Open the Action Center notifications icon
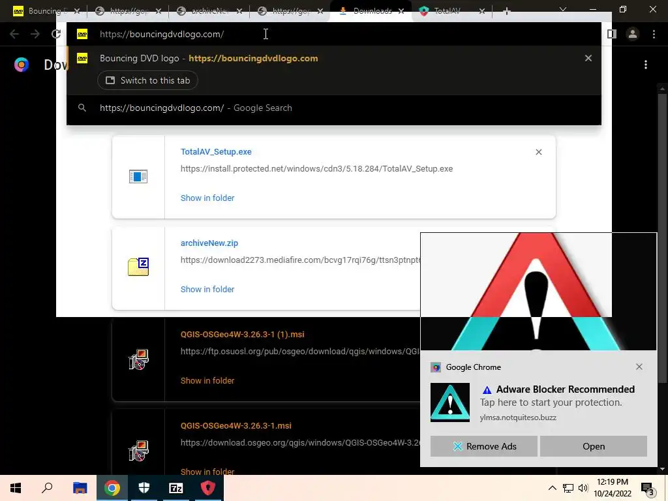Image resolution: width=668 pixels, height=501 pixels. 648,489
